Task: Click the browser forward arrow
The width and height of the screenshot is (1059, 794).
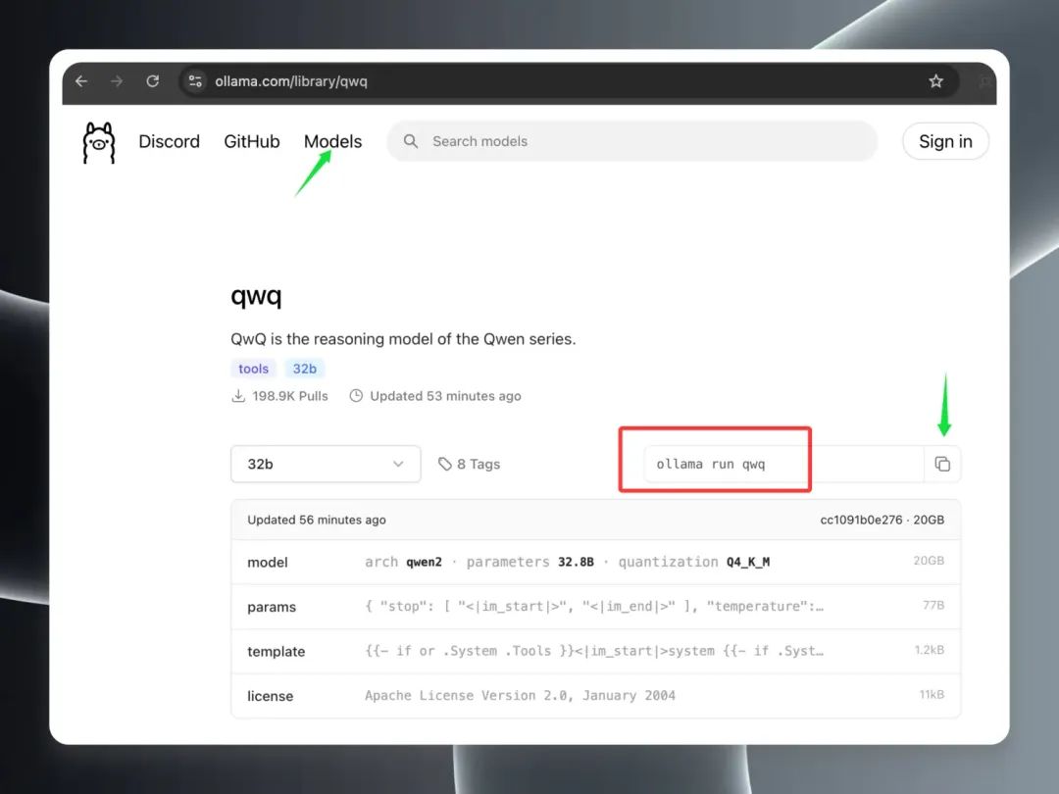Action: 117,81
